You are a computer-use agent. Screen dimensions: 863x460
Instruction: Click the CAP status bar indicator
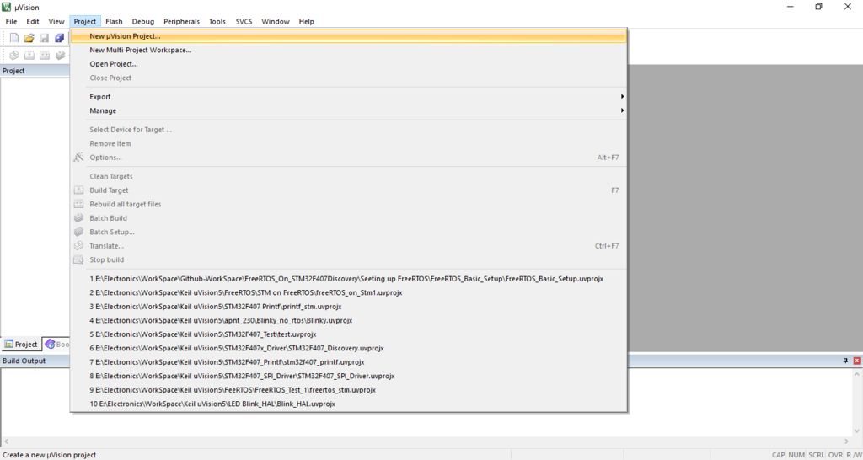(x=778, y=455)
